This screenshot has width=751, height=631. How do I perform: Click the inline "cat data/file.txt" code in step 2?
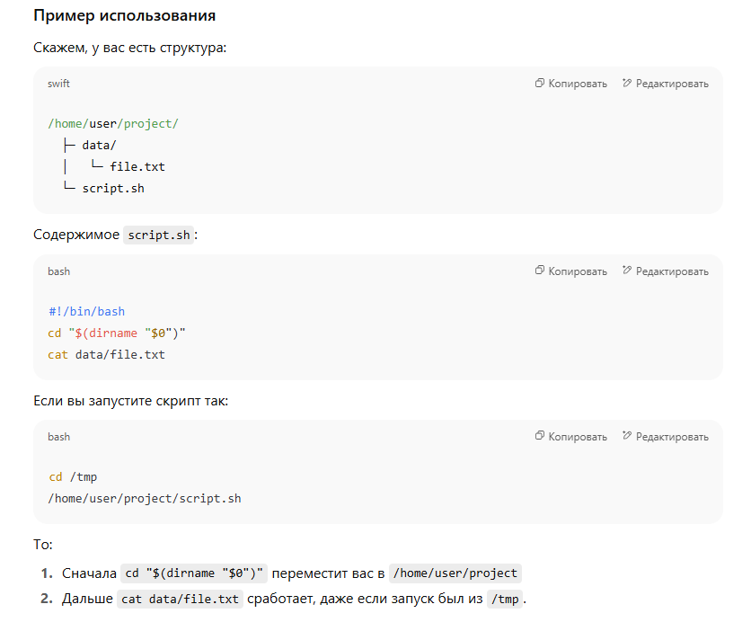coord(180,600)
